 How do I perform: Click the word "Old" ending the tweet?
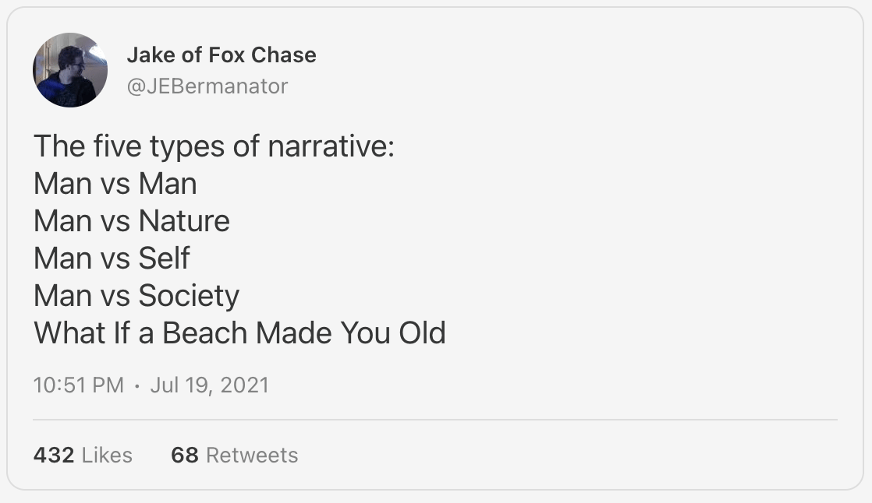[x=422, y=333]
